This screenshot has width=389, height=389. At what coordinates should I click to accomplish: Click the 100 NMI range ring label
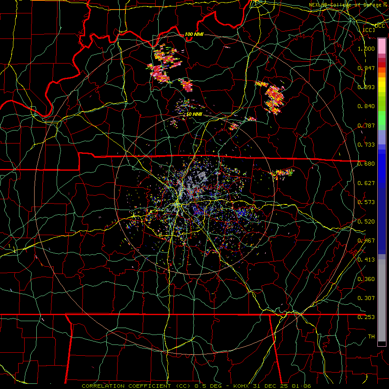pos(194,34)
